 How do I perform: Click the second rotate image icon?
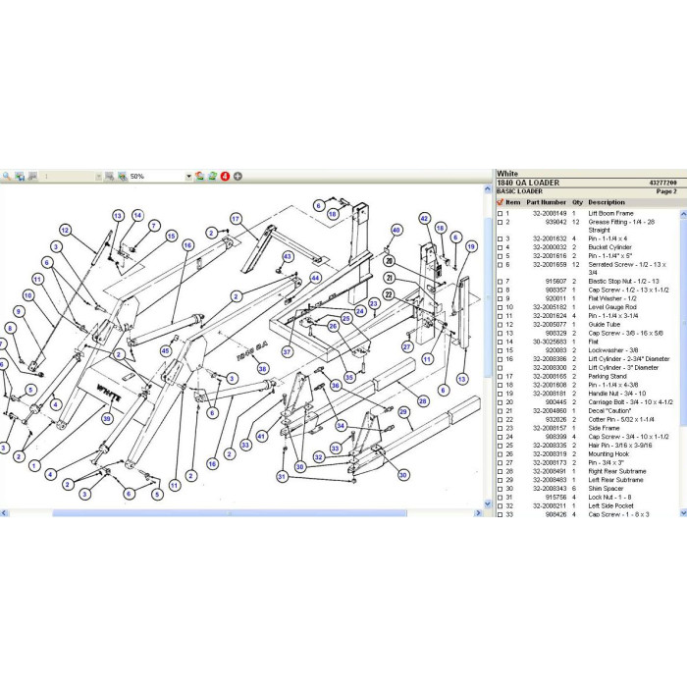point(213,176)
